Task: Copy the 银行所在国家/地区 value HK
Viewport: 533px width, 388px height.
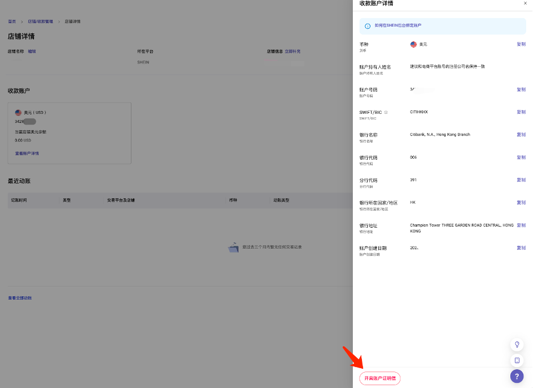Action: tap(521, 203)
